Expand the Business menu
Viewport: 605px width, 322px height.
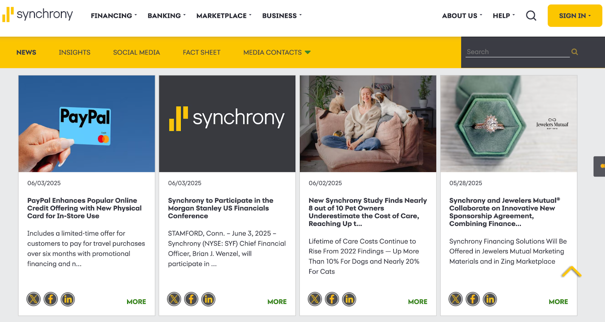coord(282,15)
